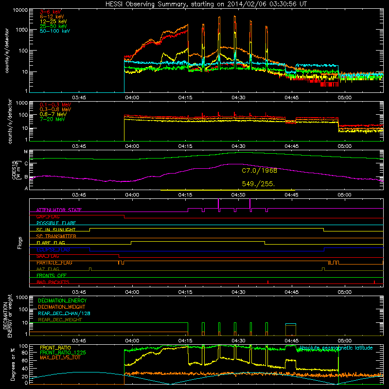389x389 pixels.
Task: Click the 03:45 tick label under the Flags panel
Action: [x=79, y=292]
